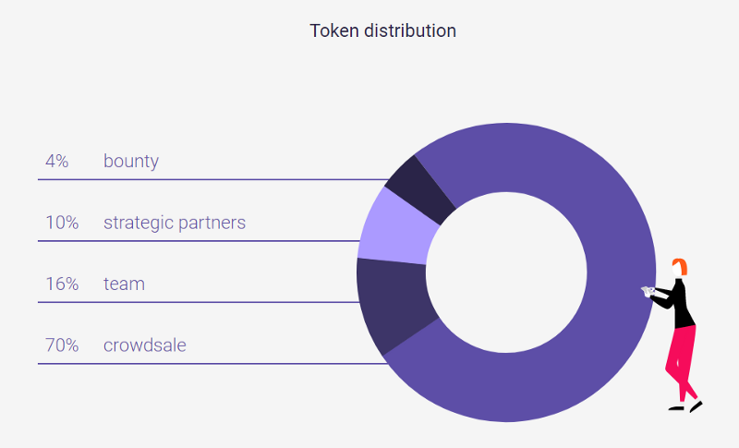
Task: Click the device held in the person's hands
Action: (648, 291)
